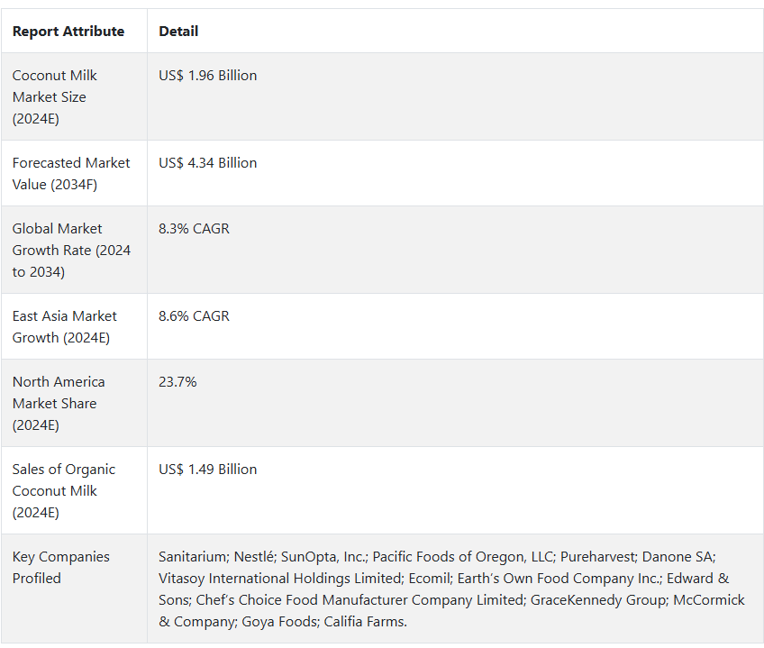The width and height of the screenshot is (764, 648).
Task: Click the Report Attribute column header
Action: [68, 32]
